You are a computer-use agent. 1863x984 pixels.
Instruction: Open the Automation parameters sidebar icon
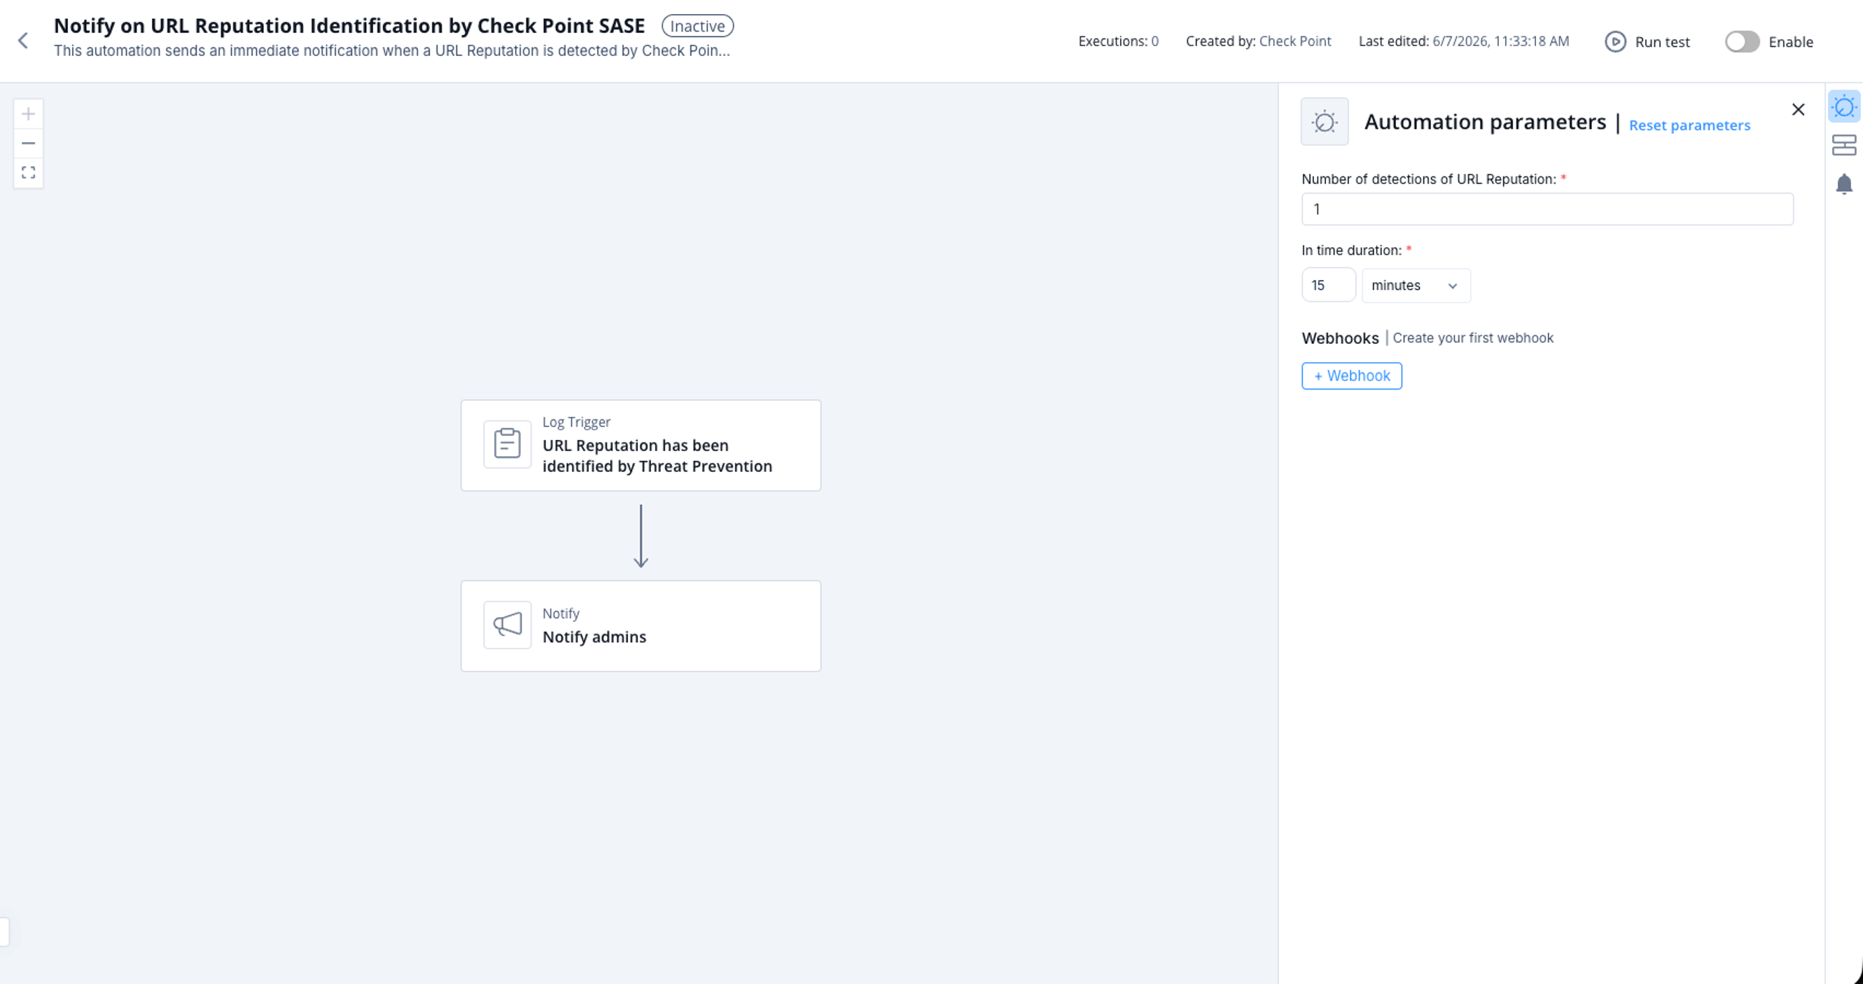pos(1843,107)
